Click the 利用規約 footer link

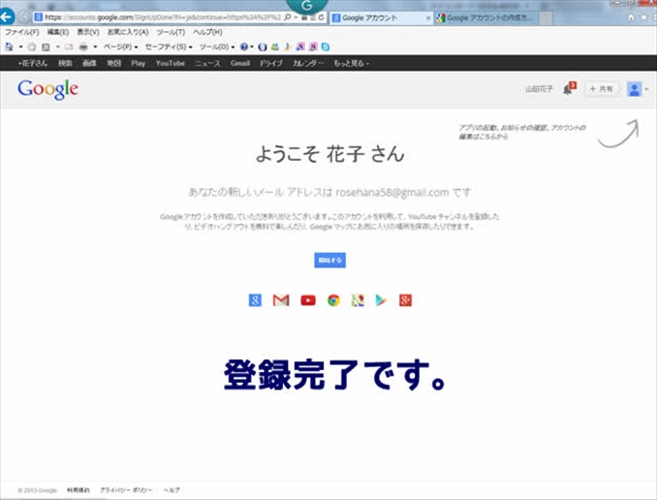point(78,490)
